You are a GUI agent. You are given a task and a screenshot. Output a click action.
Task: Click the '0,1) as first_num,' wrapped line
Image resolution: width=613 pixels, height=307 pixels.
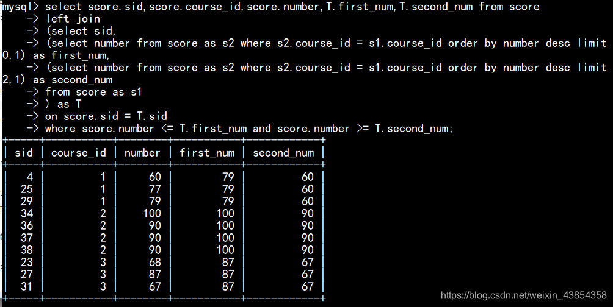point(56,55)
